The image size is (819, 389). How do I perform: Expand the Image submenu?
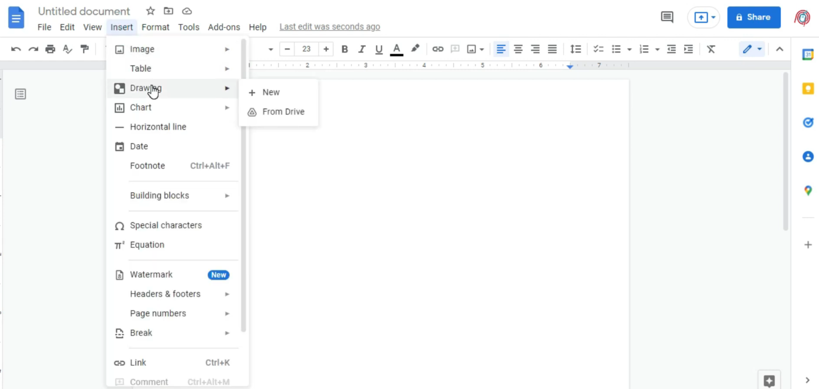tap(172, 49)
